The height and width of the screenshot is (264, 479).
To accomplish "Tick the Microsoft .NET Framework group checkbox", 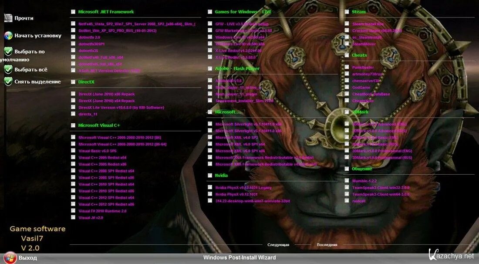I will 73,12.
